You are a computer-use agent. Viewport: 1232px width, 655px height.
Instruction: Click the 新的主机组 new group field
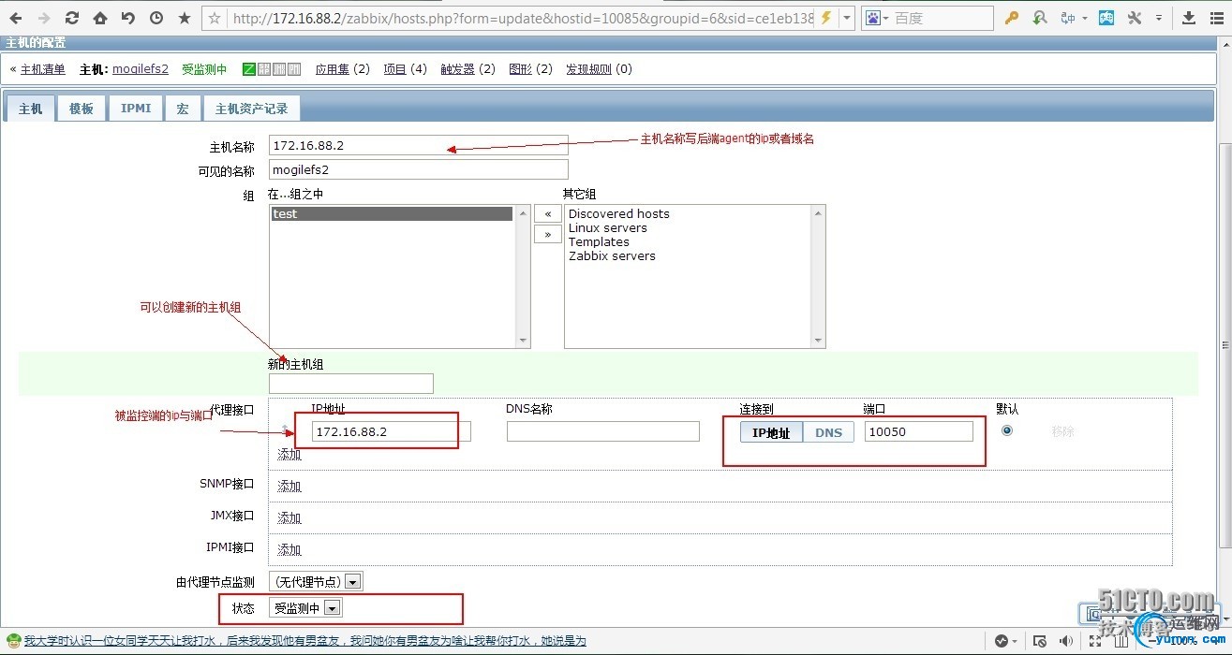tap(351, 384)
